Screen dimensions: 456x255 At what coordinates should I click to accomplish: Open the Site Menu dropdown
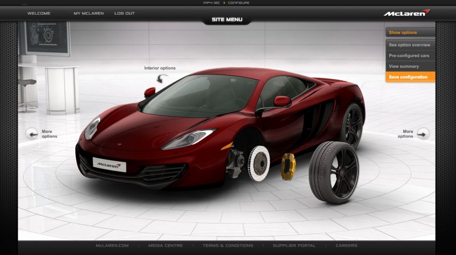(227, 20)
